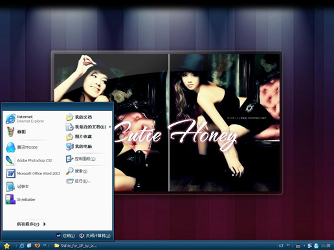The image size is (334, 250).
Task: Open Microsoft Office Word 2003
Action: point(33,173)
